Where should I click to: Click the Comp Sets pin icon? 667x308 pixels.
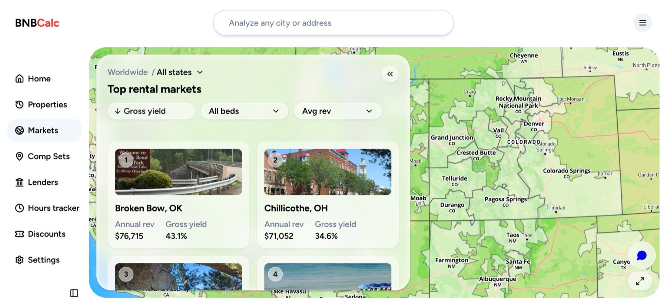click(20, 156)
